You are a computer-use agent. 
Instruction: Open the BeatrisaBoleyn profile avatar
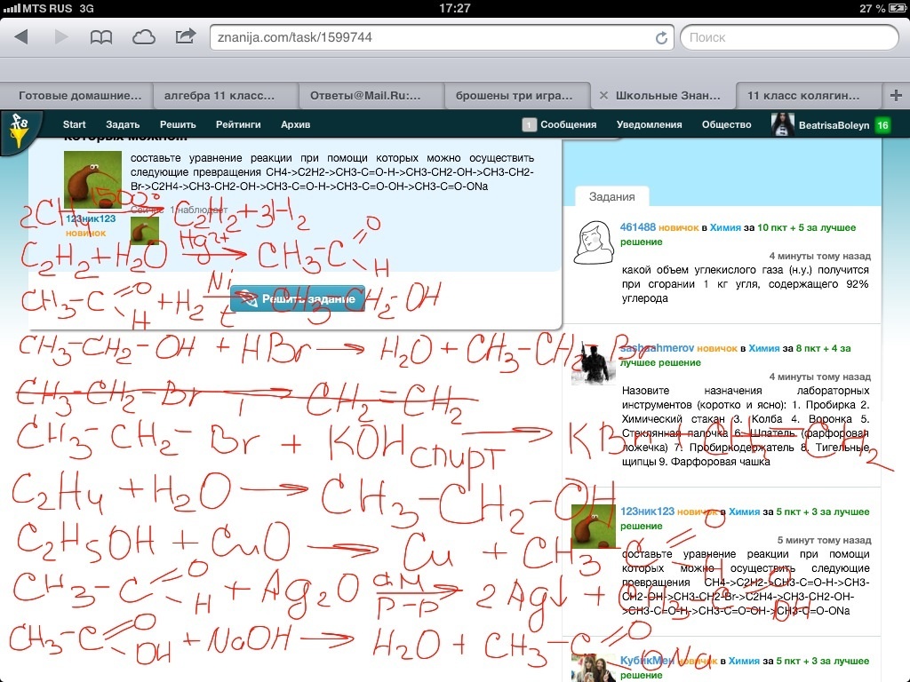(782, 125)
